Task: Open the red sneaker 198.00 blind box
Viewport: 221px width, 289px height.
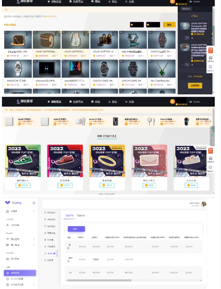Action: coord(65,167)
